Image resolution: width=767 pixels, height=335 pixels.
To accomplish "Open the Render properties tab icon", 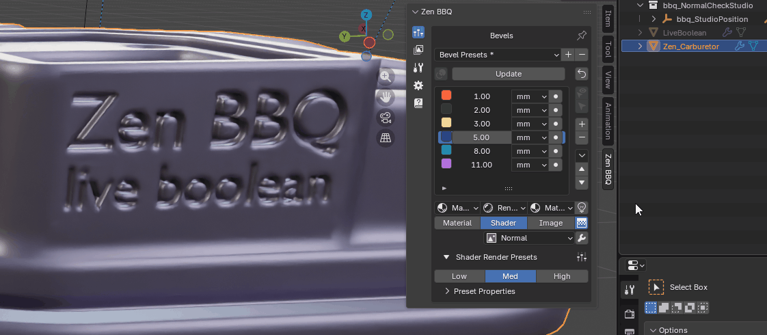I will pos(630,314).
